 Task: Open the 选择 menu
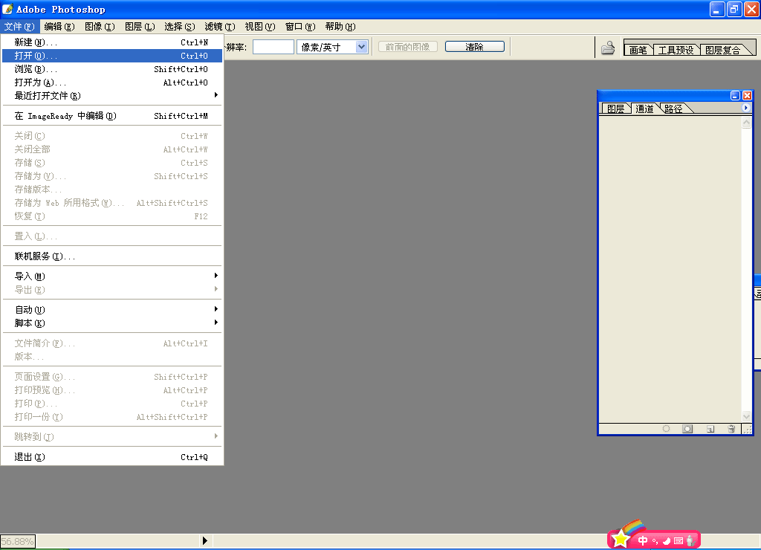180,27
